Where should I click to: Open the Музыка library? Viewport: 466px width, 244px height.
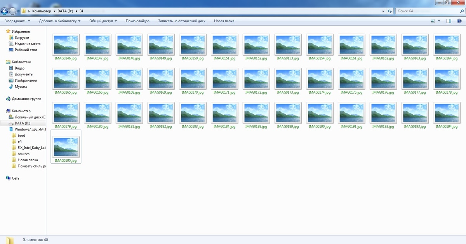(21, 87)
